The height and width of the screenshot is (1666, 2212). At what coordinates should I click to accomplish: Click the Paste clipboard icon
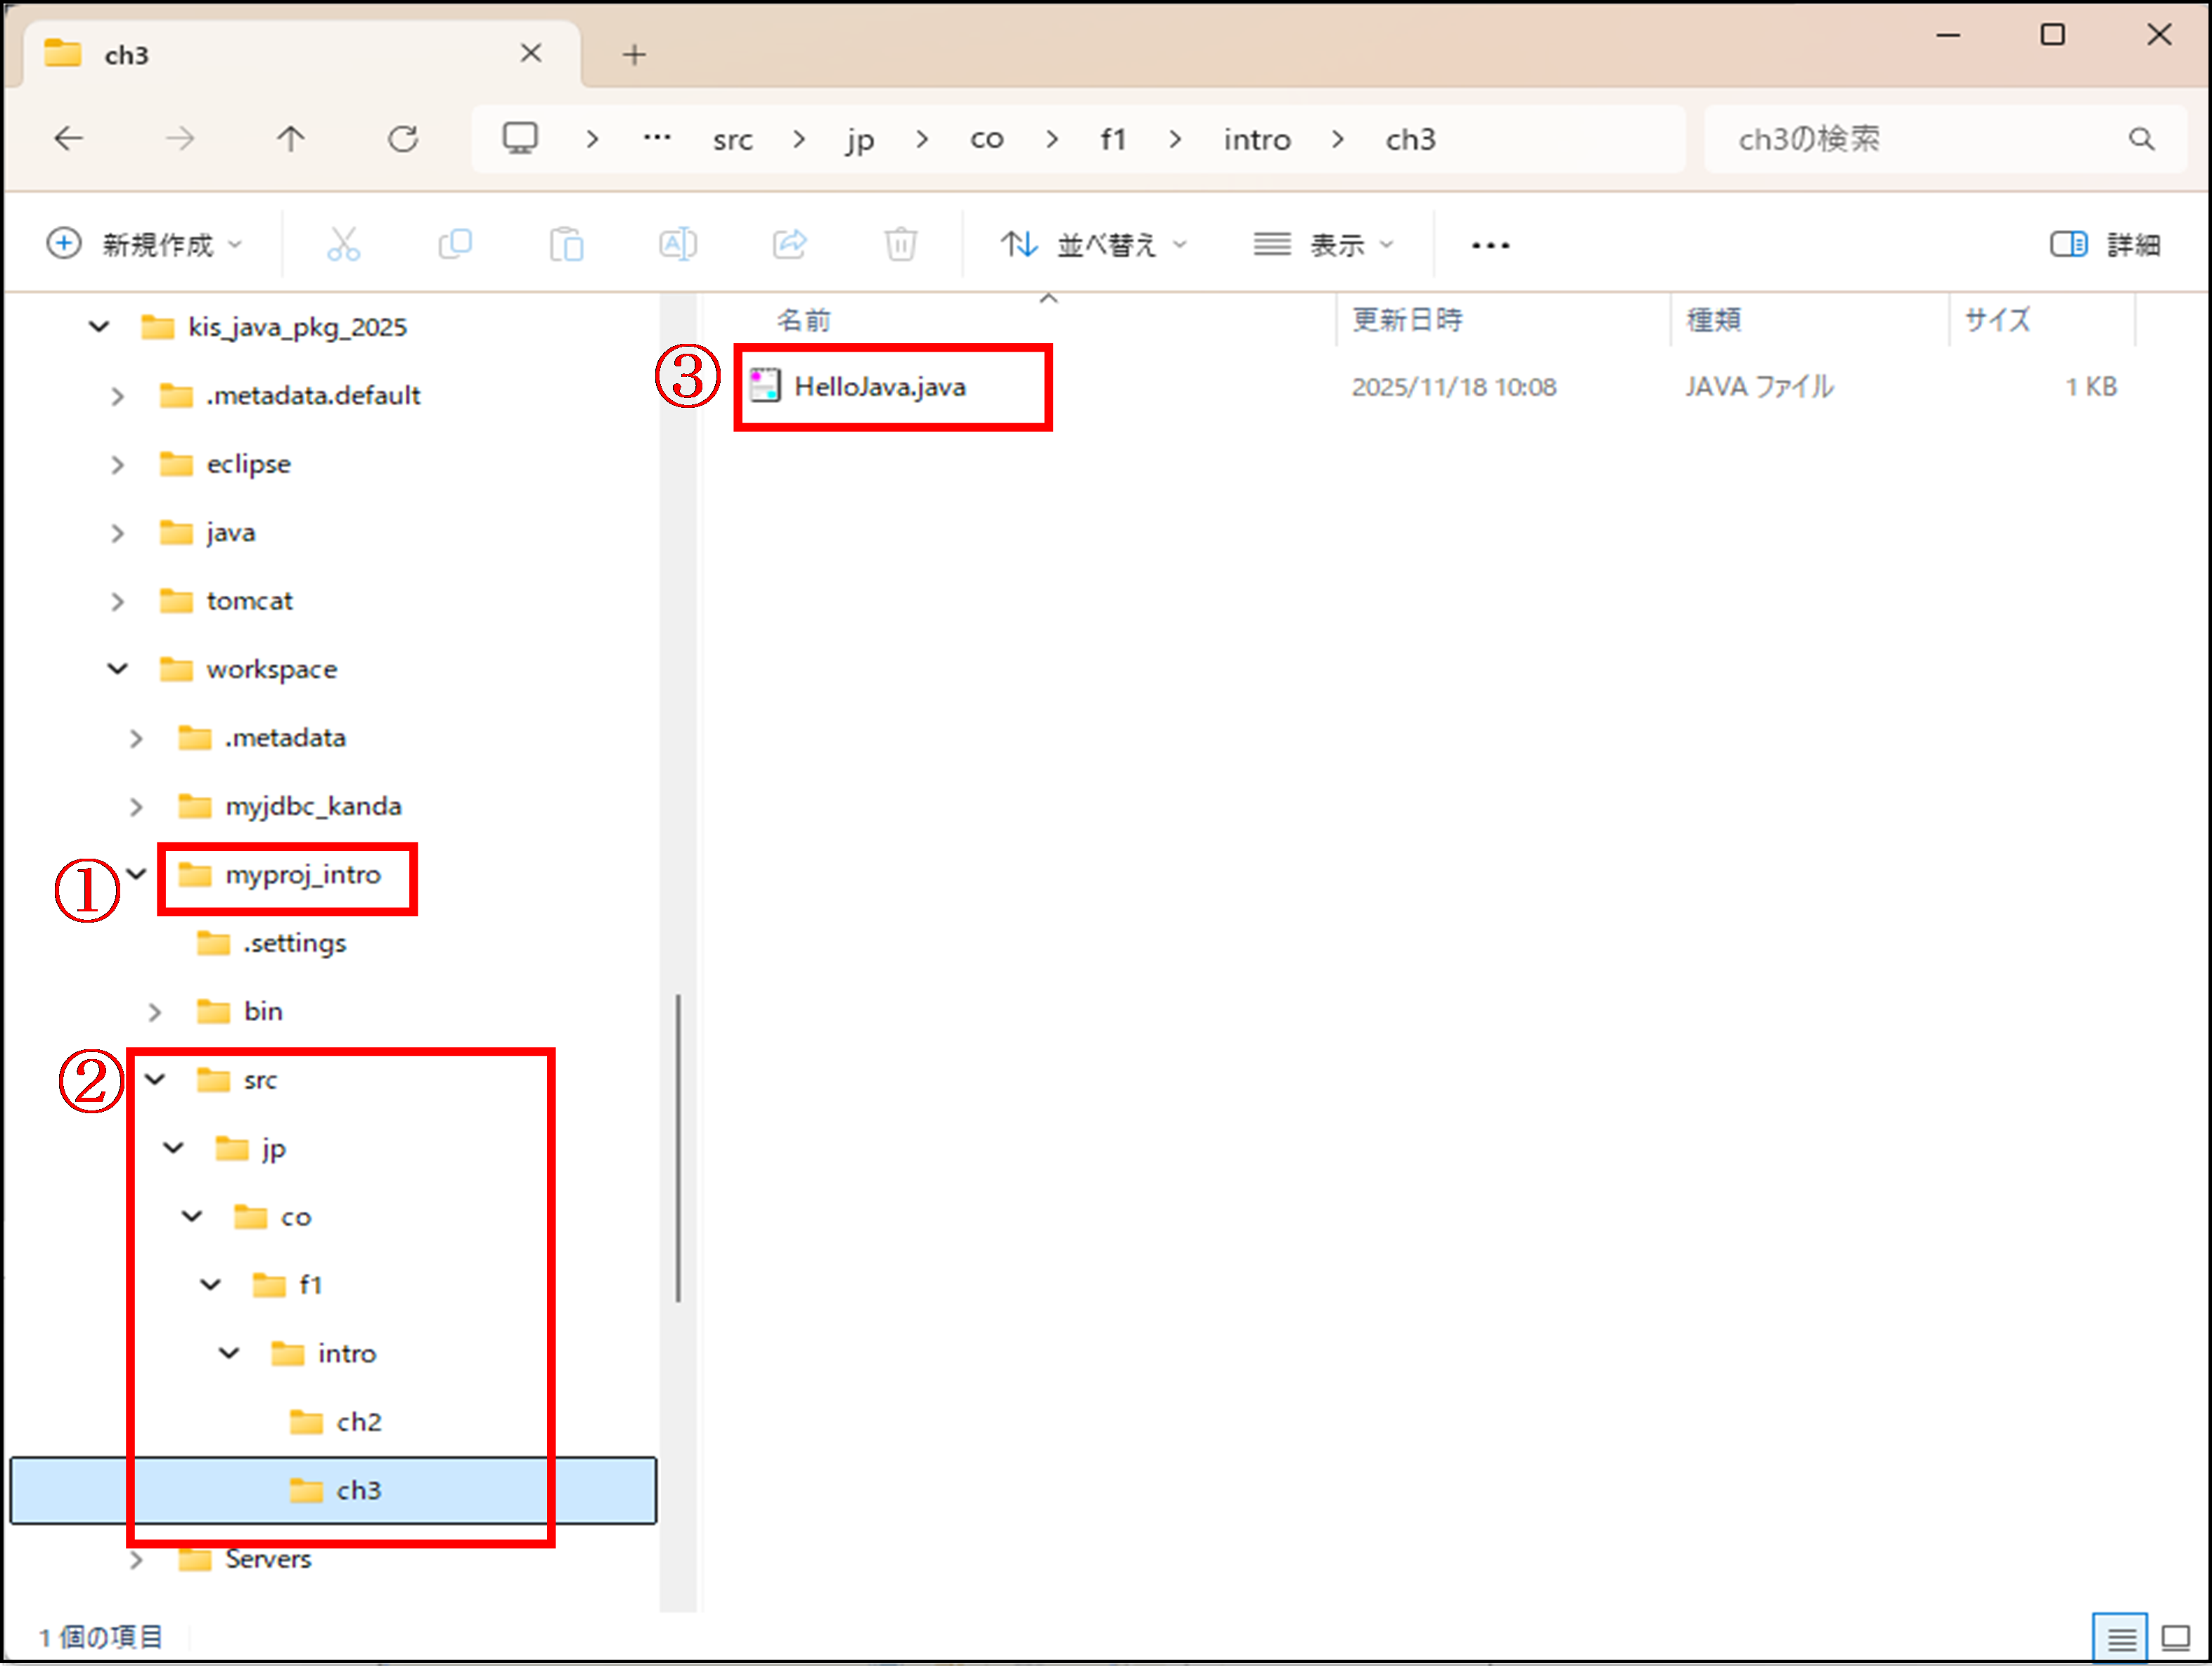coord(566,244)
